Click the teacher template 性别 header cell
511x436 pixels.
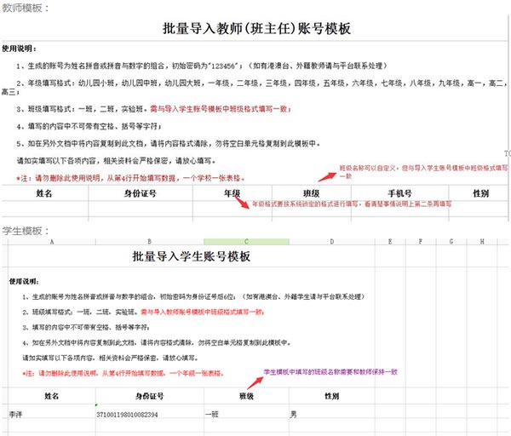[480, 193]
